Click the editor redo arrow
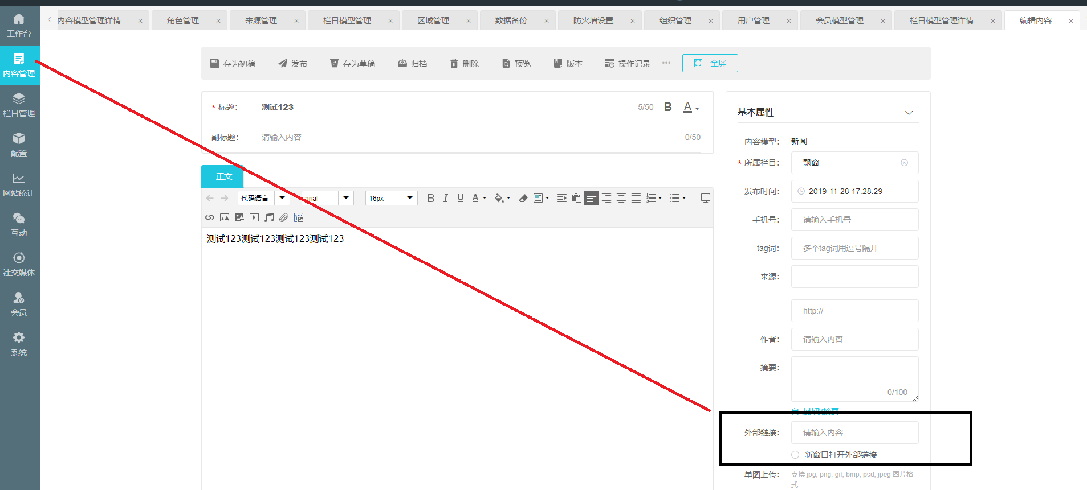Image resolution: width=1087 pixels, height=490 pixels. tap(225, 198)
